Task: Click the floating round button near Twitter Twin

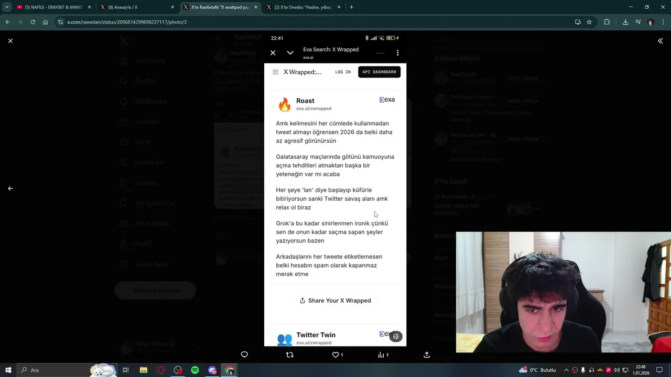Action: [x=396, y=337]
